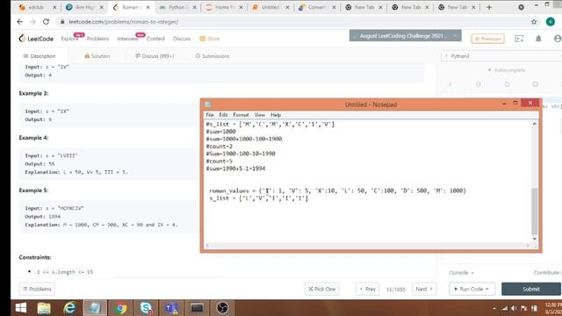Switch to the Submissions tab
Image resolution: width=562 pixels, height=316 pixels.
[213, 56]
